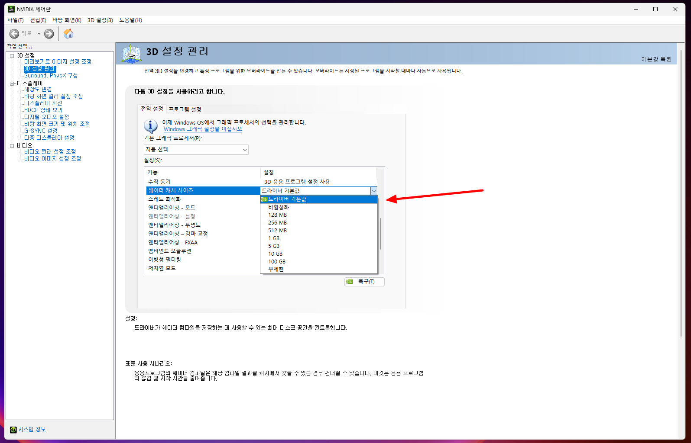Image resolution: width=691 pixels, height=443 pixels.
Task: Open the Home icon in toolbar
Action: pos(68,33)
